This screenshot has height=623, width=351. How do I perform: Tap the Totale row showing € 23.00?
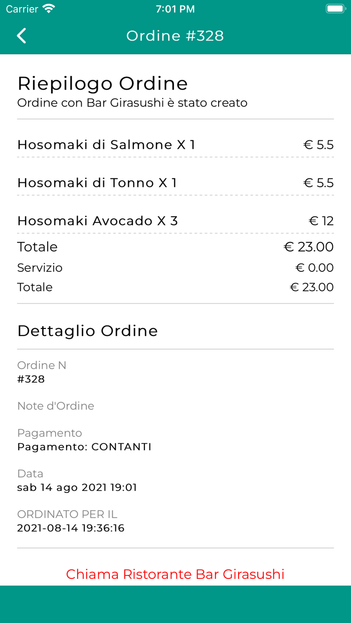[x=175, y=246]
